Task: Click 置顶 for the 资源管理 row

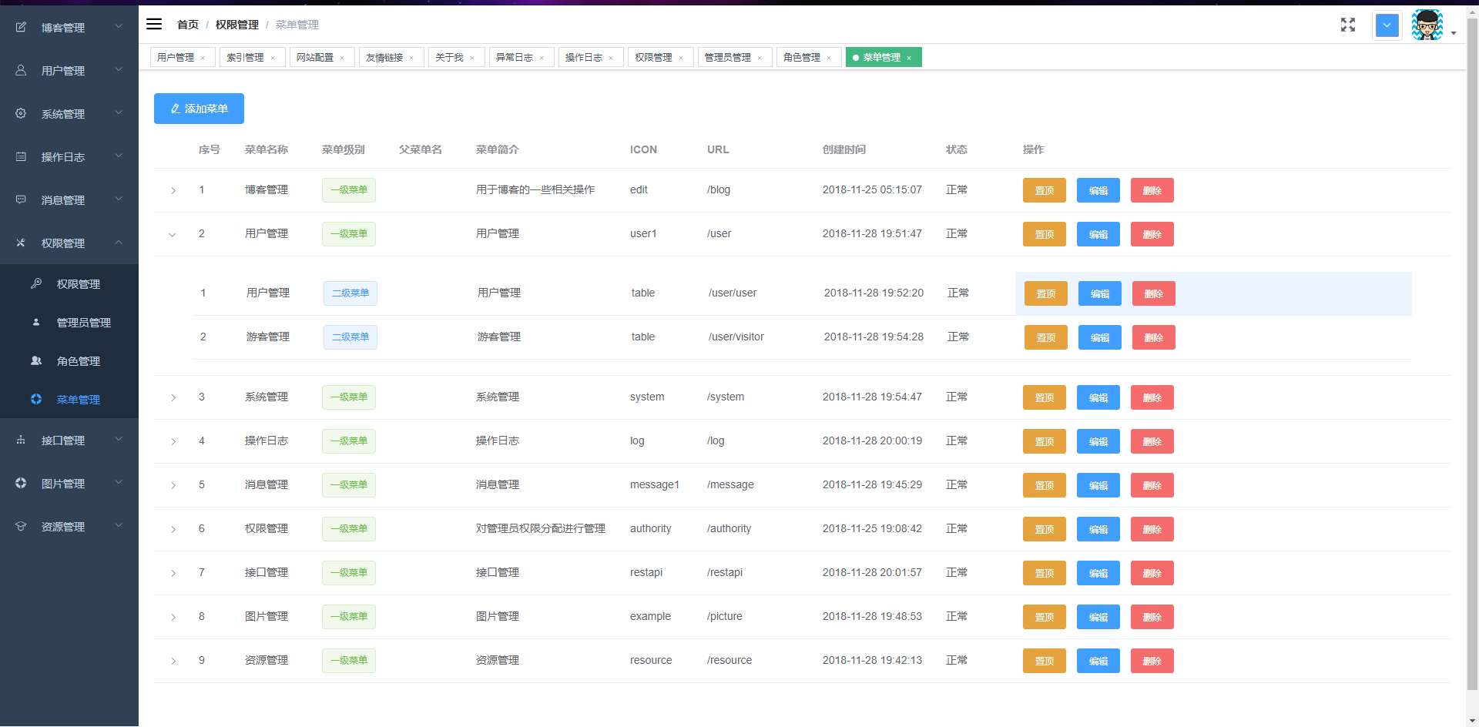Action: [x=1045, y=661]
